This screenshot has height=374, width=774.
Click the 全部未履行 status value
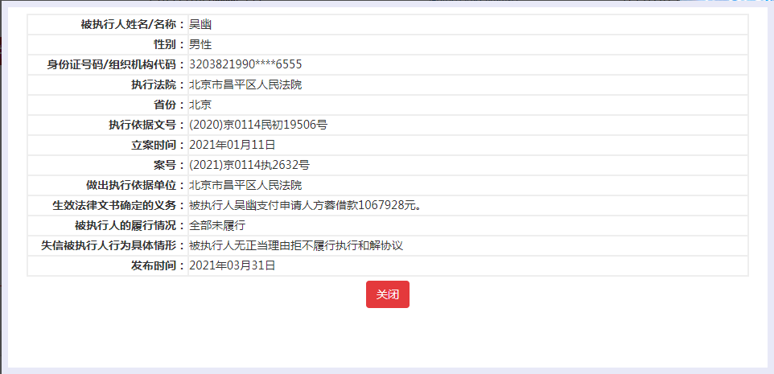pos(216,225)
